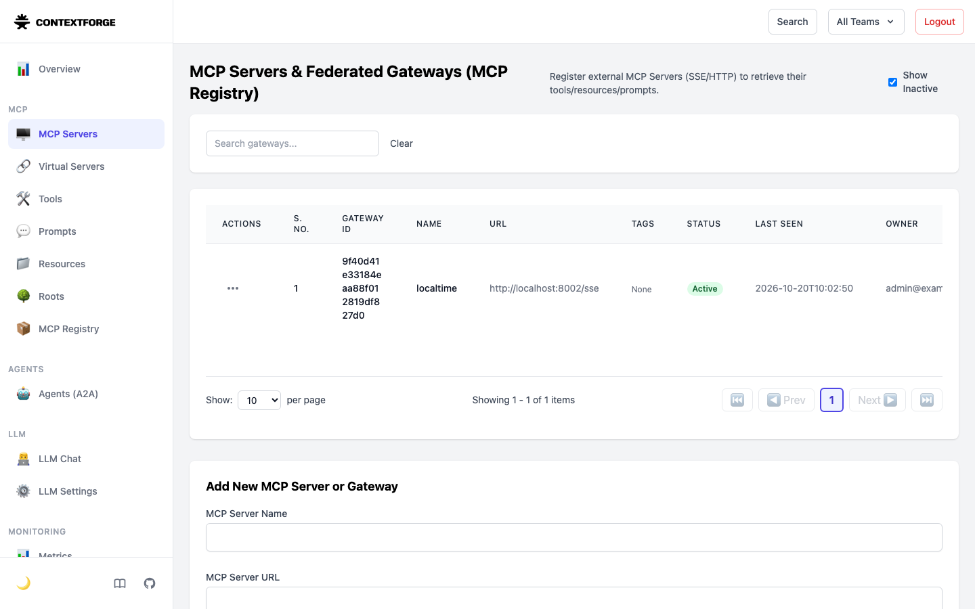975x609 pixels.
Task: Click the Agents robot icon
Action: [24, 394]
